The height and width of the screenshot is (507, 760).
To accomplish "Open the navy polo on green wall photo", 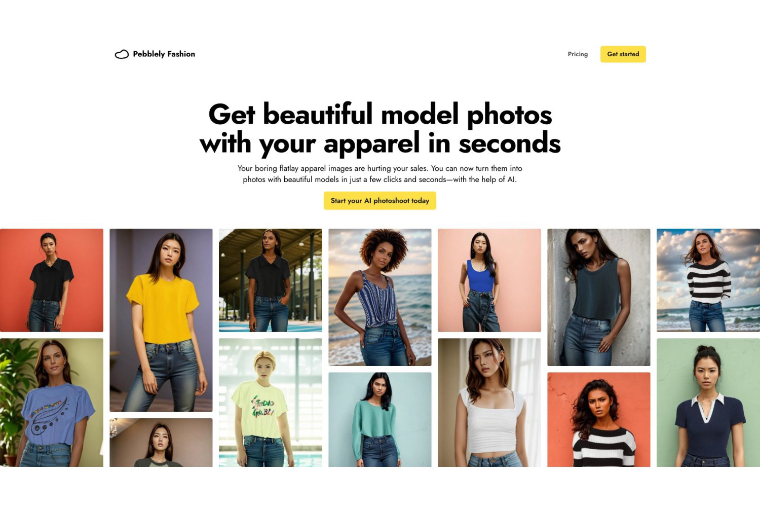I will pos(708,403).
